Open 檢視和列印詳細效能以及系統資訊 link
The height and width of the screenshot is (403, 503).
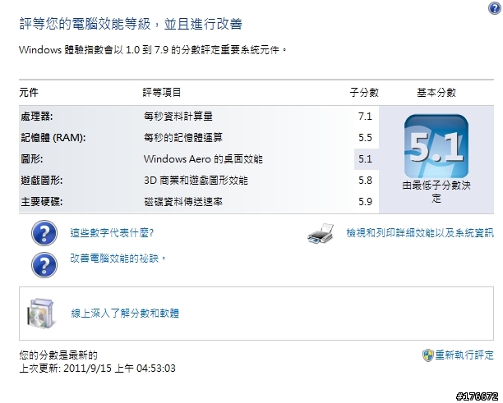[x=420, y=233]
